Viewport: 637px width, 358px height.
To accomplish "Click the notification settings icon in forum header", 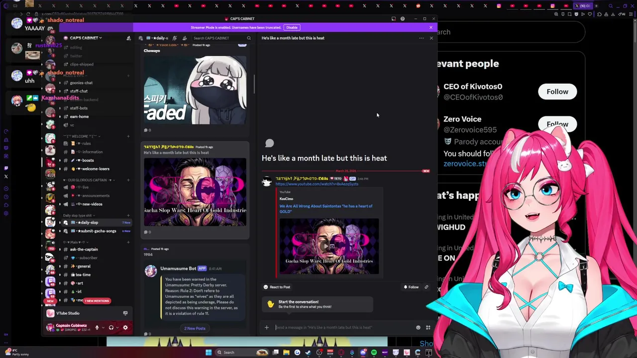I will (x=174, y=38).
